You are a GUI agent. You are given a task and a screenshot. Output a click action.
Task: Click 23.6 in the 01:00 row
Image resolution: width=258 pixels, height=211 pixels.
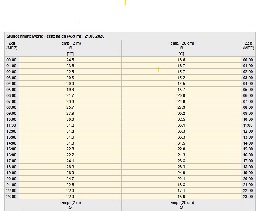[x=70, y=66]
